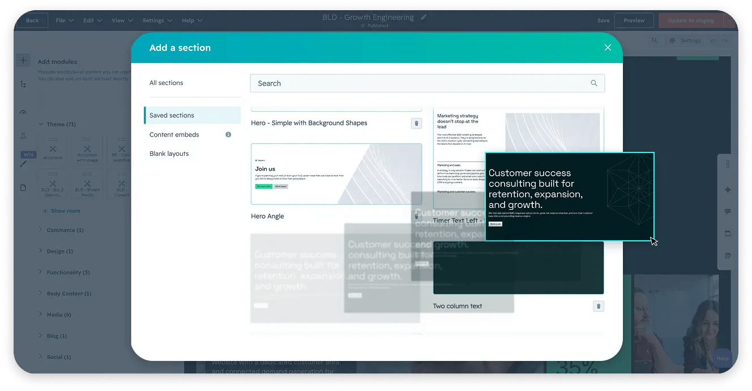Image resolution: width=752 pixels, height=391 pixels.
Task: Expand the Blog (1) group
Action: (x=53, y=336)
